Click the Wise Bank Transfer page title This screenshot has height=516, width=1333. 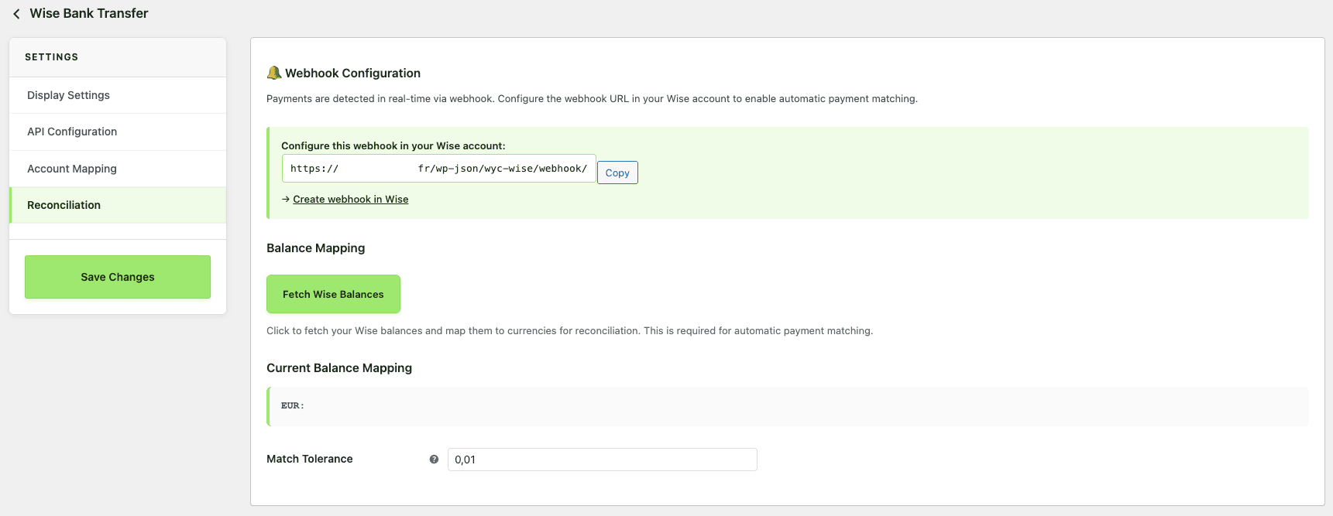tap(89, 13)
